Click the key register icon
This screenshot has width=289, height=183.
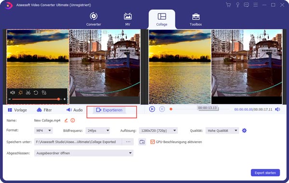pyautogui.click(x=237, y=5)
